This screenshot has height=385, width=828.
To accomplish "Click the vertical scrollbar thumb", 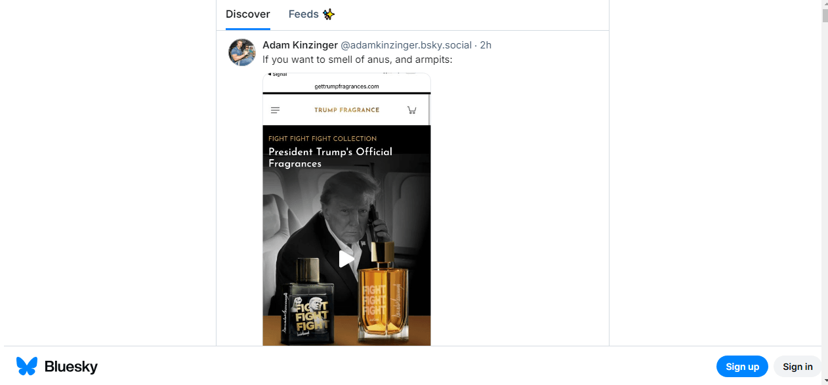I will tap(825, 14).
